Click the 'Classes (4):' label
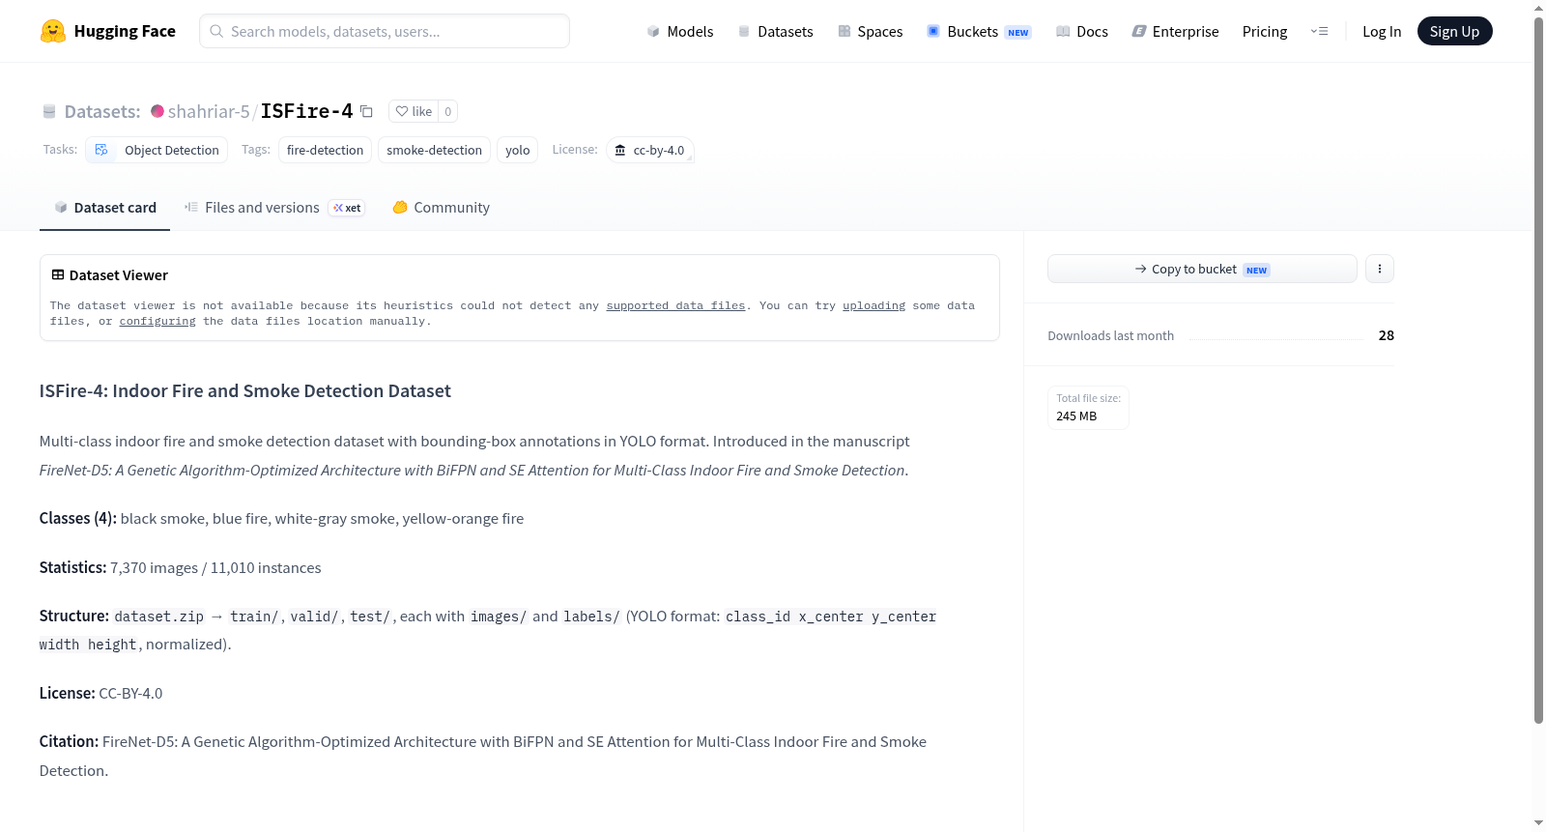 pos(78,518)
